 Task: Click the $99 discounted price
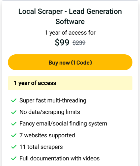62,42
